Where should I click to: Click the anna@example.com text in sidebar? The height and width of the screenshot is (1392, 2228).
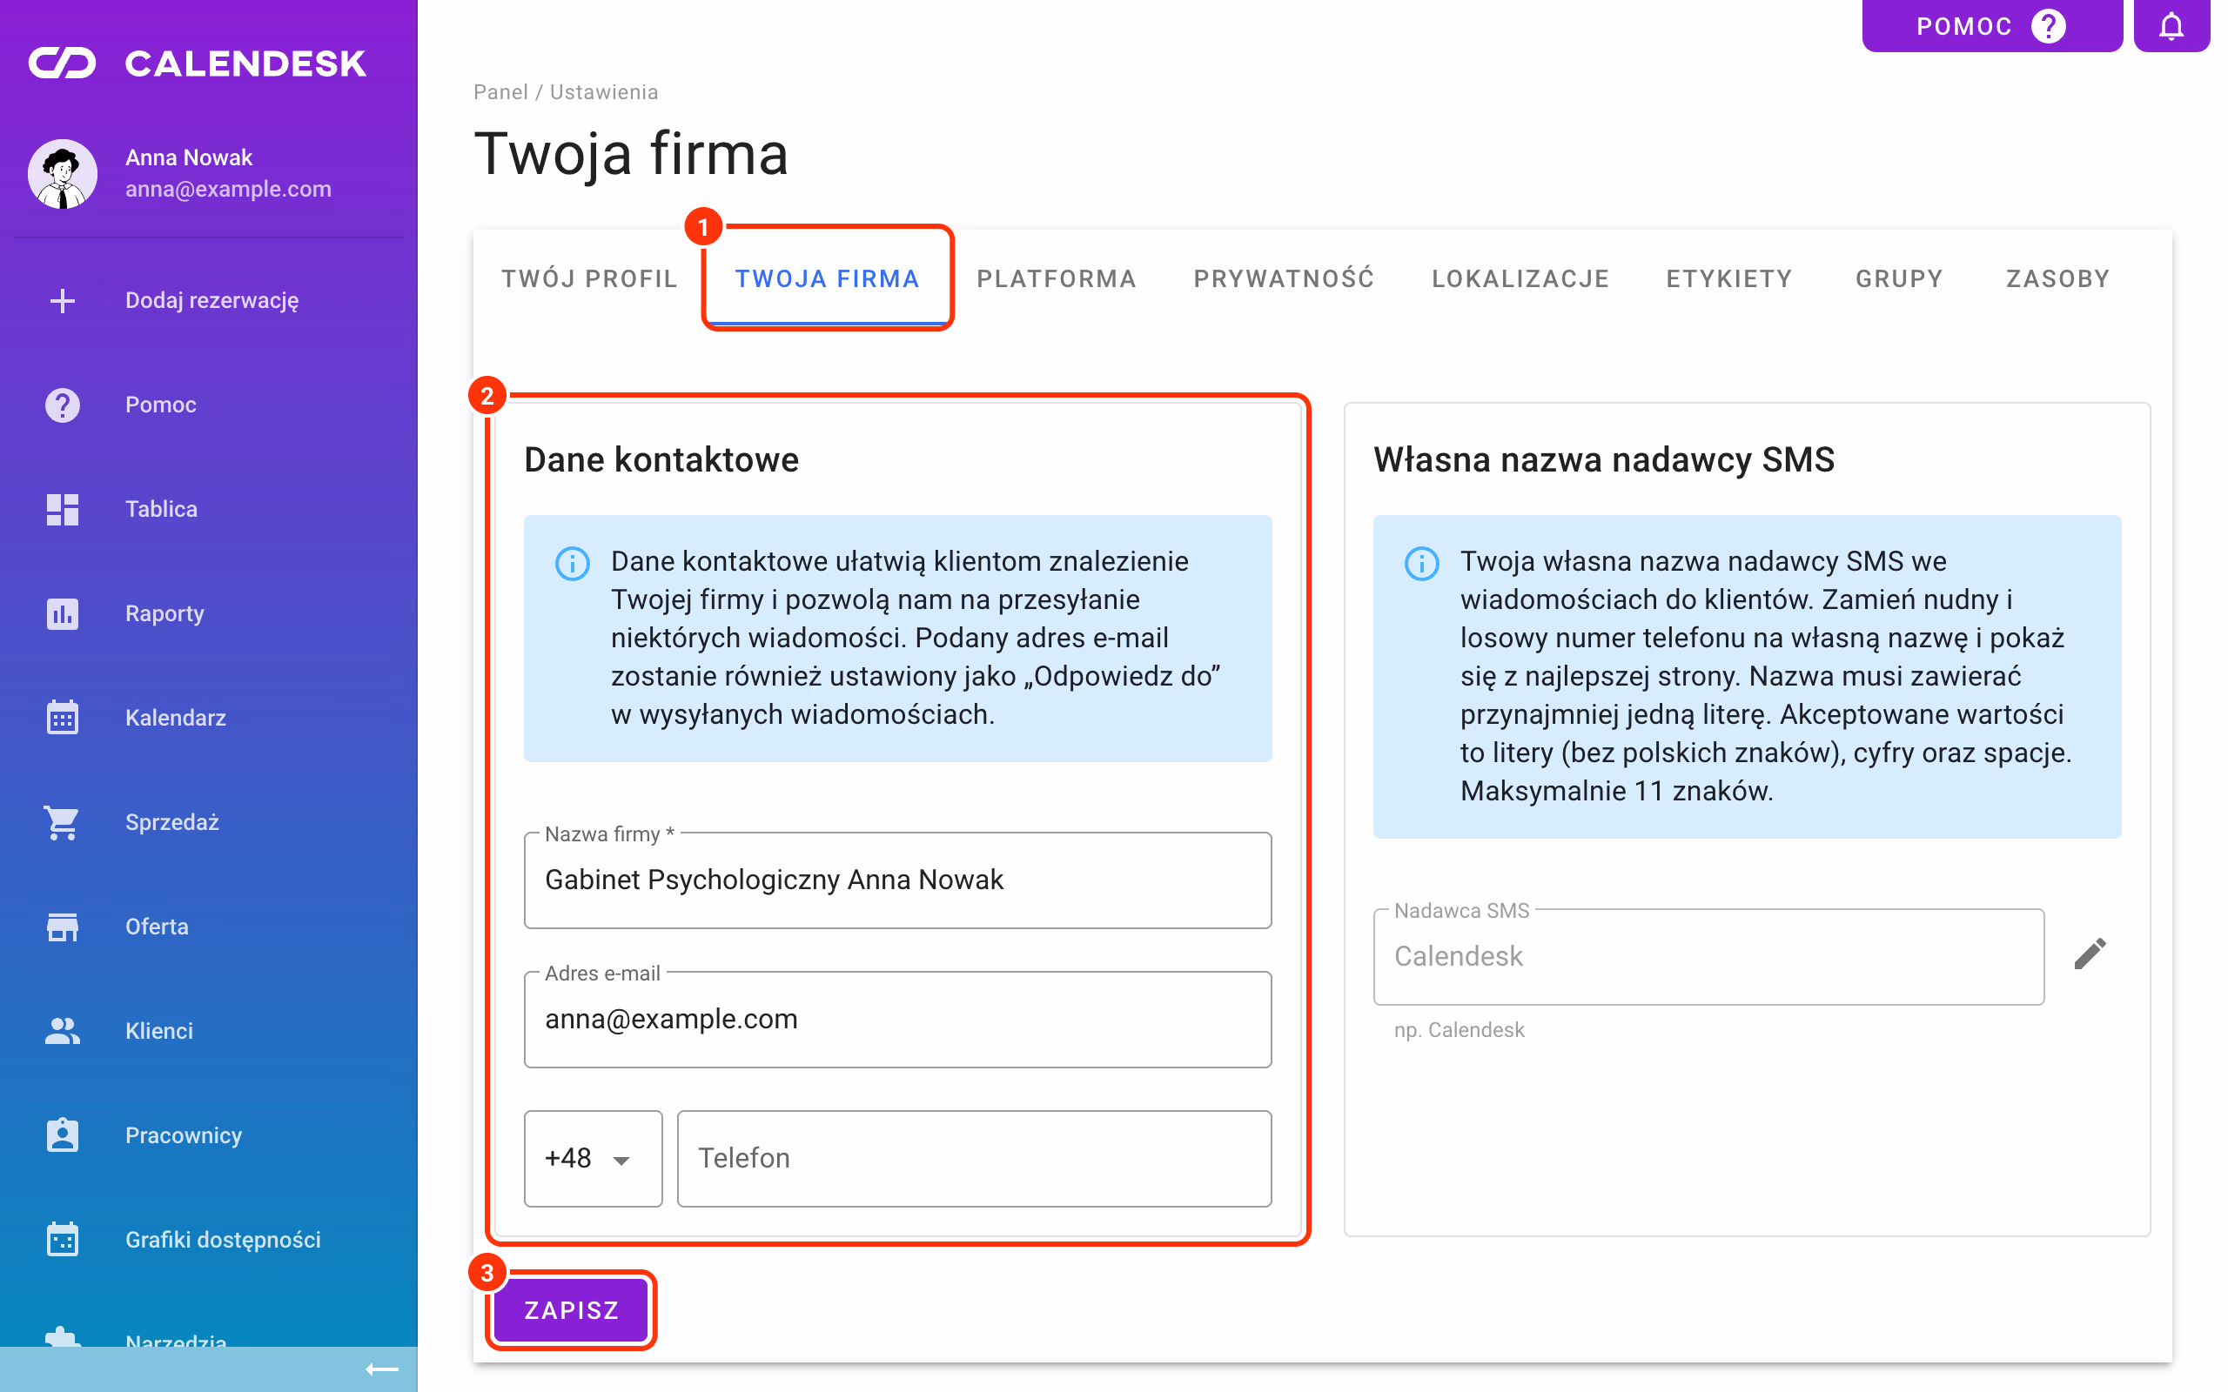228,189
